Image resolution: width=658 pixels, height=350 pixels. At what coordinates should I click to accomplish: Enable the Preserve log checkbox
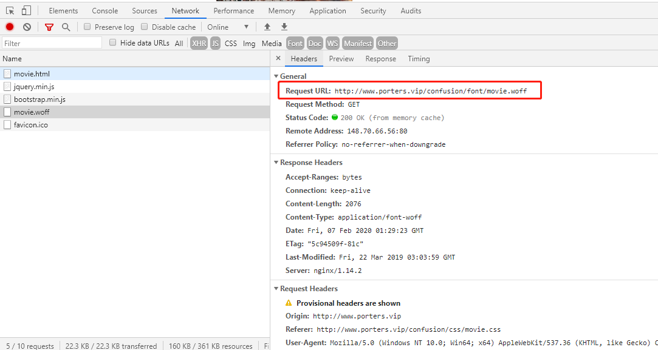click(87, 27)
